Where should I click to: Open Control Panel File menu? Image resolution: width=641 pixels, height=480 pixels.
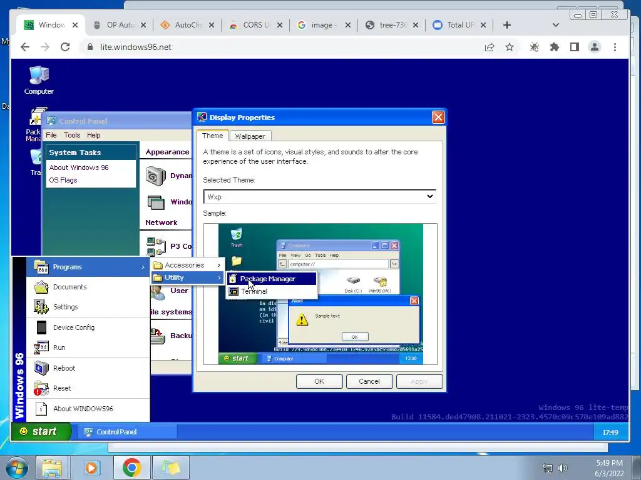click(x=51, y=135)
